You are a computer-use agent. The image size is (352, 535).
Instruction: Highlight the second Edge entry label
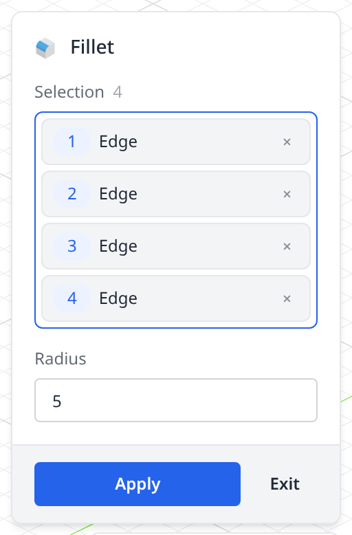pos(118,194)
